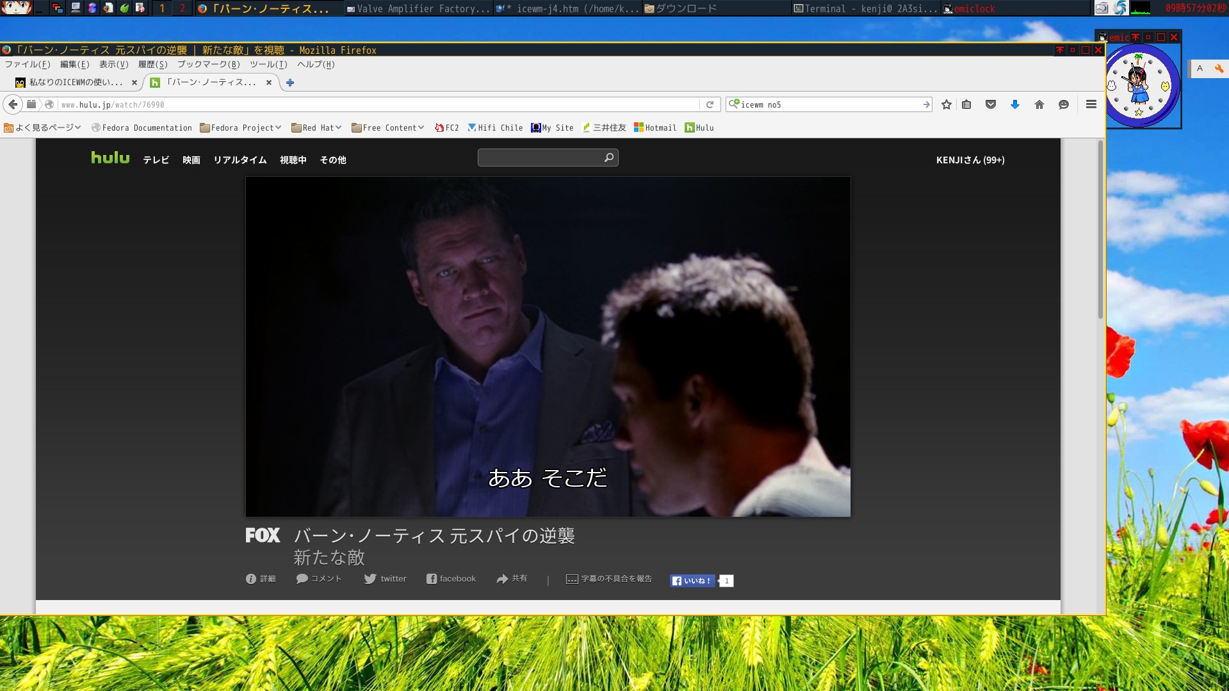Open the reading list clipboard toggle
This screenshot has width=1229, height=691.
(966, 104)
